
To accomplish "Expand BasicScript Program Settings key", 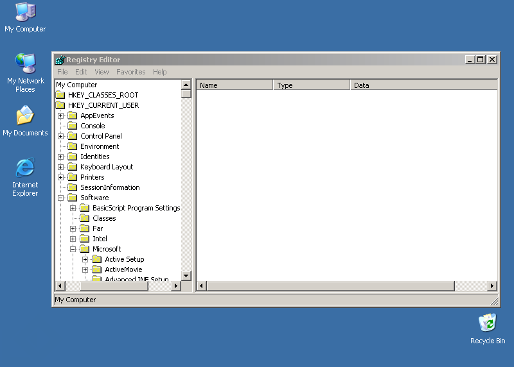I will coord(73,209).
